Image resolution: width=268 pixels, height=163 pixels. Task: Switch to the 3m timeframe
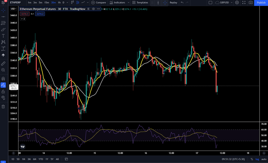[35, 3]
